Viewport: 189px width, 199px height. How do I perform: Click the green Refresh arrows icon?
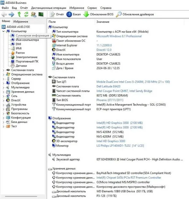[x=26, y=14]
